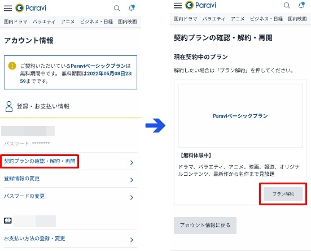This screenshot has width=311, height=251.
Task: Expand the 登録情報の変更 chevron arrow
Action: click(132, 180)
